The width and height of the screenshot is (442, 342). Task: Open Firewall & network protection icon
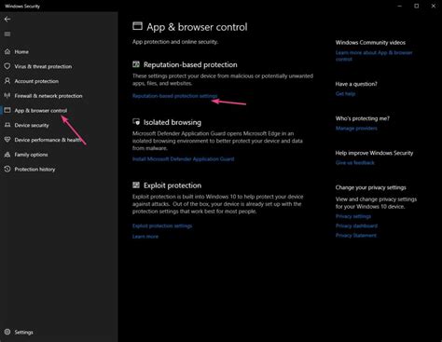(7, 96)
